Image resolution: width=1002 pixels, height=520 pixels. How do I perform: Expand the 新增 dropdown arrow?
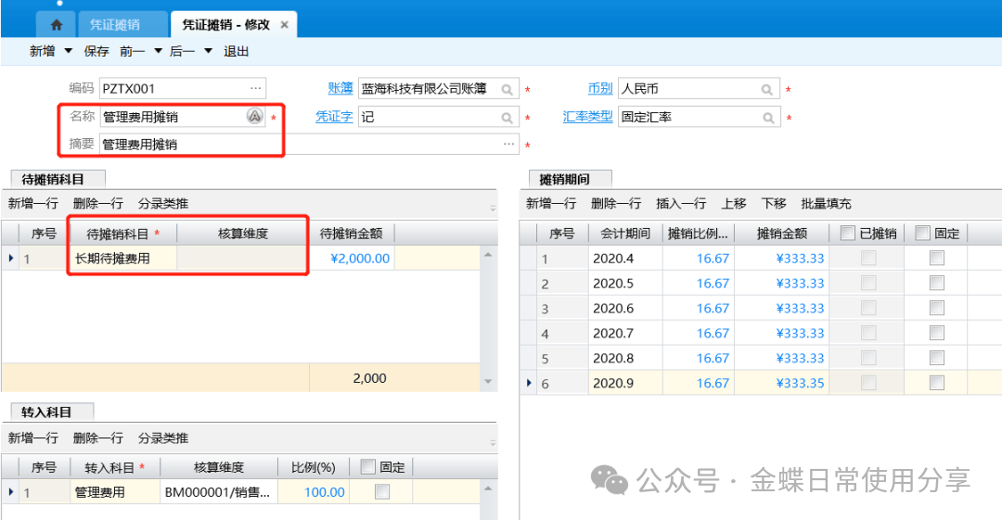coord(68,52)
